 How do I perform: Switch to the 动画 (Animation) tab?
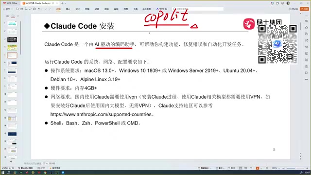[97, 9]
